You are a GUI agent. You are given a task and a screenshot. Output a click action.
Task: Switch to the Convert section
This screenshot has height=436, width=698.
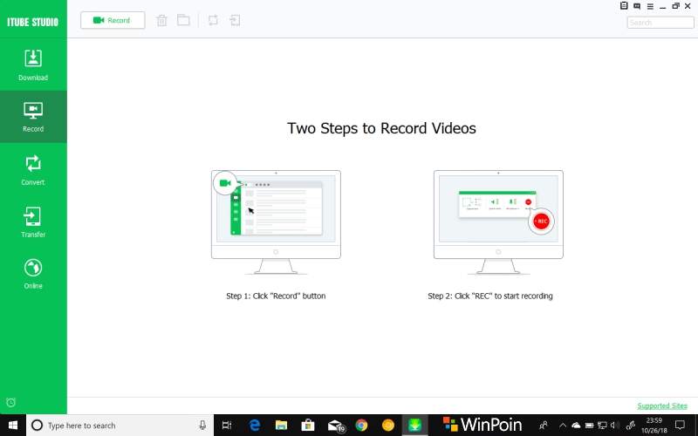(x=33, y=169)
